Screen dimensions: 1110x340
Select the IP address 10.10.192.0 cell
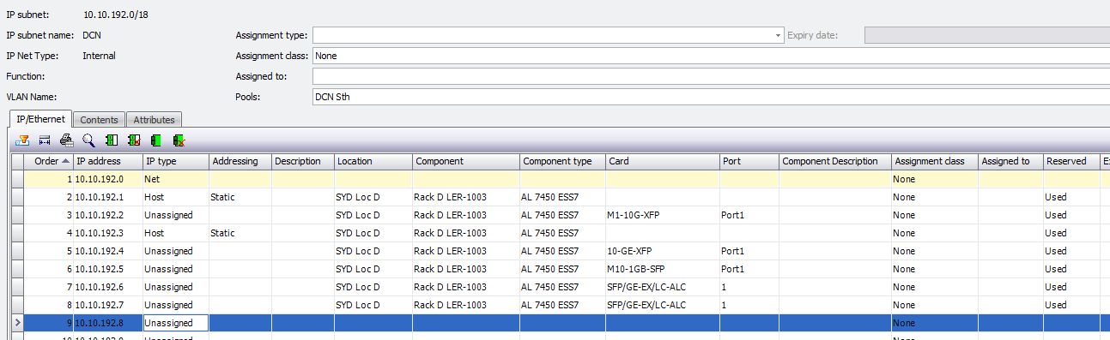pyautogui.click(x=108, y=179)
